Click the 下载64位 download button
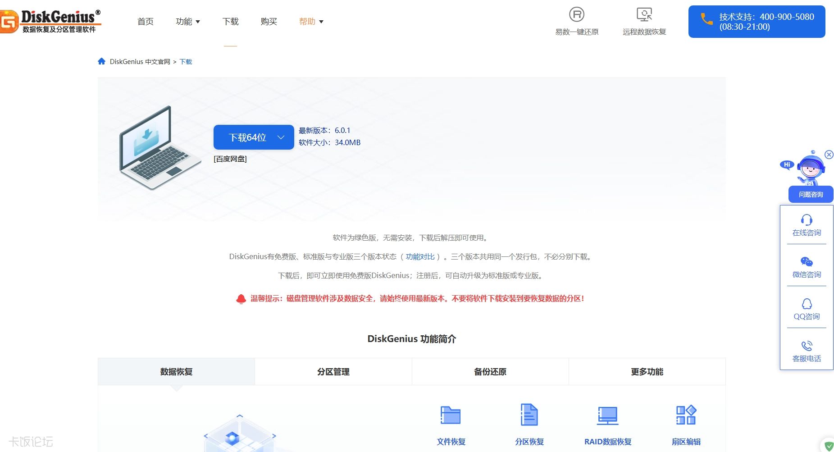The height and width of the screenshot is (452, 834). (254, 137)
